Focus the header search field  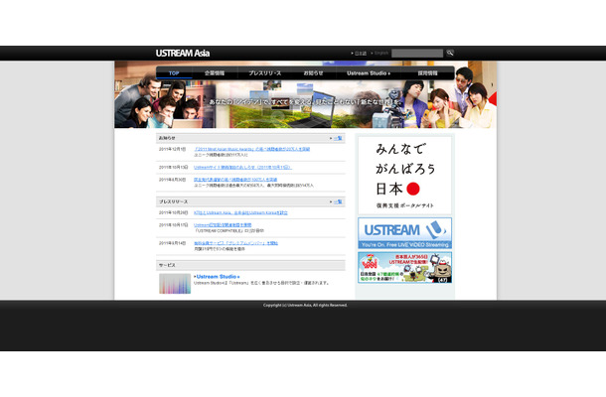(417, 54)
